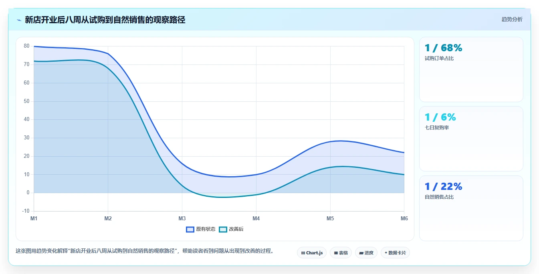This screenshot has width=539, height=274.
Task: Click the lightning icon beside the title
Action: (x=19, y=20)
